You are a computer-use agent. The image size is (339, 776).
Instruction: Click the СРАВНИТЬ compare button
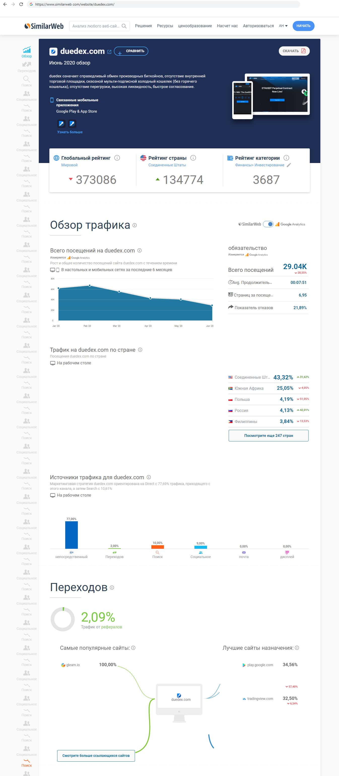pos(131,51)
